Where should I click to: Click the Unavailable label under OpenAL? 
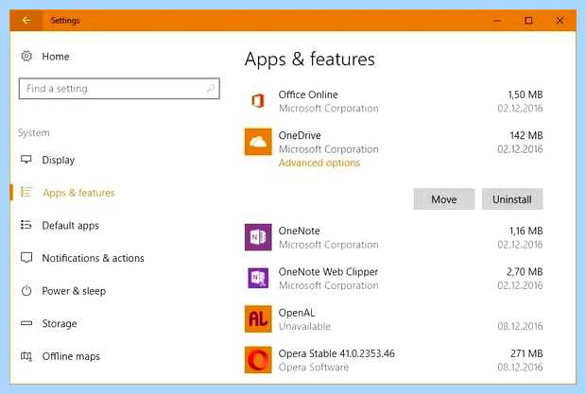coord(305,326)
